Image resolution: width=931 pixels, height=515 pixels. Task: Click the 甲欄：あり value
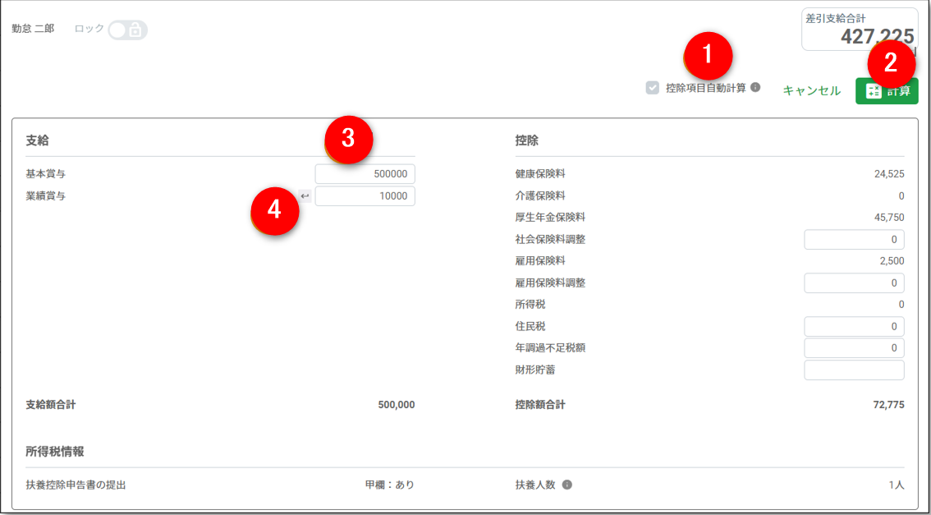click(x=390, y=485)
